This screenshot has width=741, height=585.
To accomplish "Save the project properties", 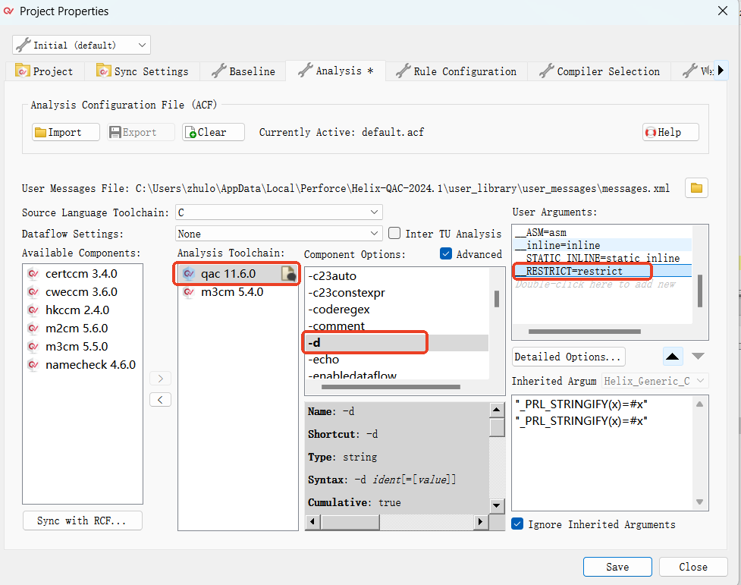I will click(x=617, y=567).
